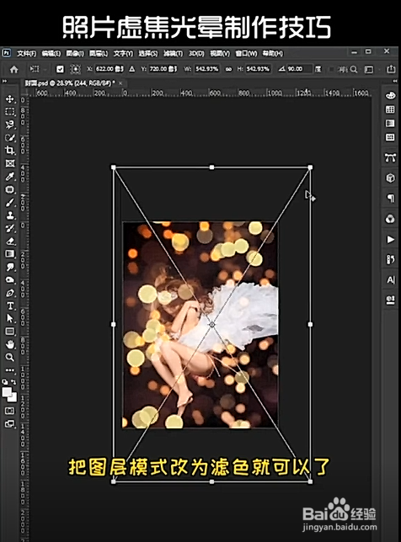Select the Healing Brush tool

tap(9, 189)
